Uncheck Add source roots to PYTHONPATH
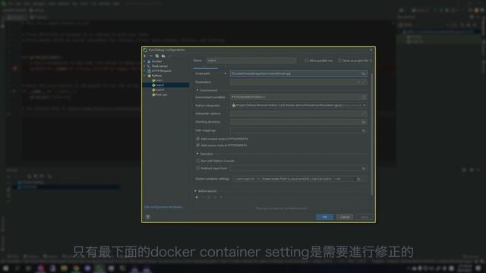This screenshot has height=273, width=486. point(197,145)
